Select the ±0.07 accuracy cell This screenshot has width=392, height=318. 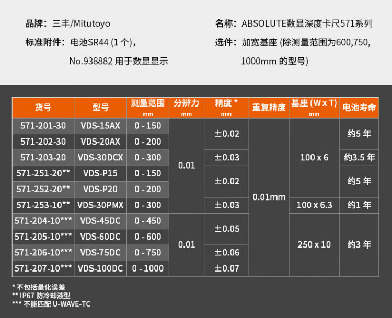tap(227, 268)
